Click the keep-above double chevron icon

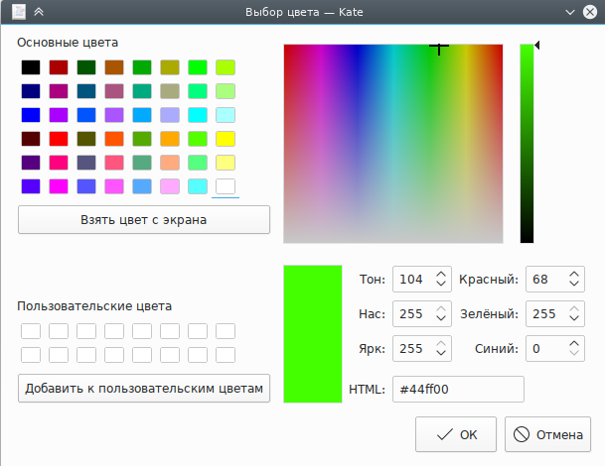point(39,12)
